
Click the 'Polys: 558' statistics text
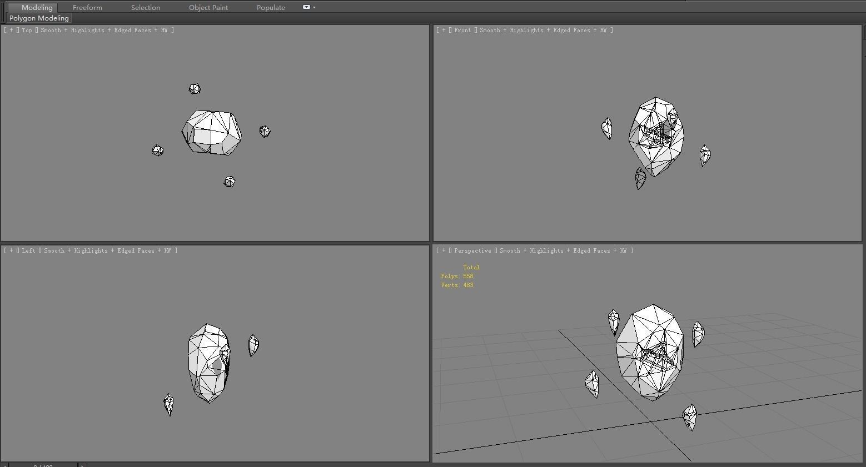[x=457, y=276]
